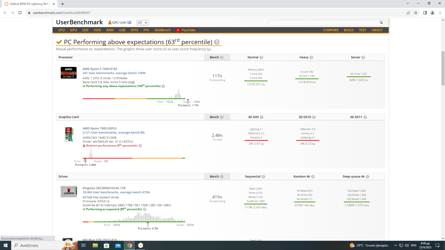The image size is (445, 250).
Task: Click the help icon after Relative performance 0th percentile
Action: pos(140,146)
